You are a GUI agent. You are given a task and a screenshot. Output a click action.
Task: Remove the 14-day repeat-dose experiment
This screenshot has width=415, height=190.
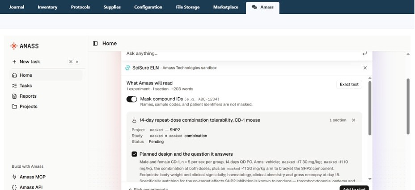(354, 120)
